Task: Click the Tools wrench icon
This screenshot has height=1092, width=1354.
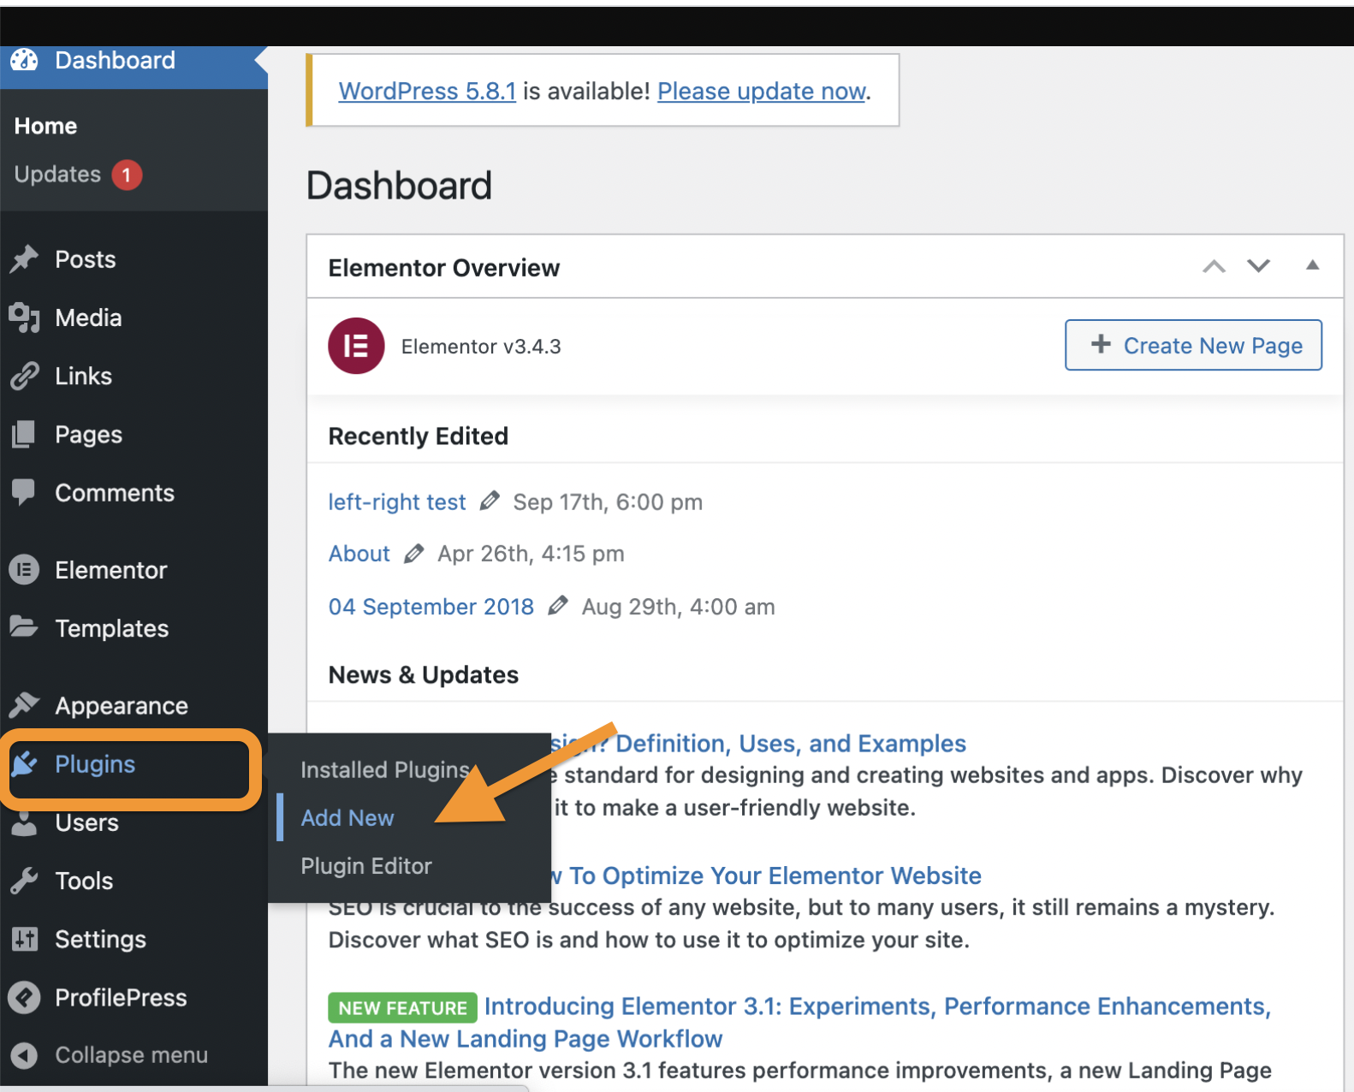Action: tap(24, 881)
